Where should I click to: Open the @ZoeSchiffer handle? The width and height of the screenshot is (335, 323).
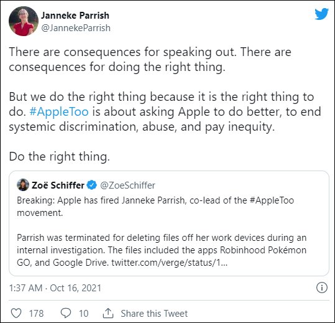127,185
